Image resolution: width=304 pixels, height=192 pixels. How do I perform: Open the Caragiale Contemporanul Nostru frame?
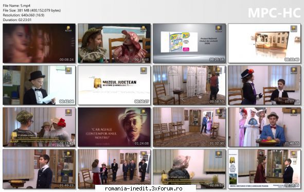click(x=114, y=127)
